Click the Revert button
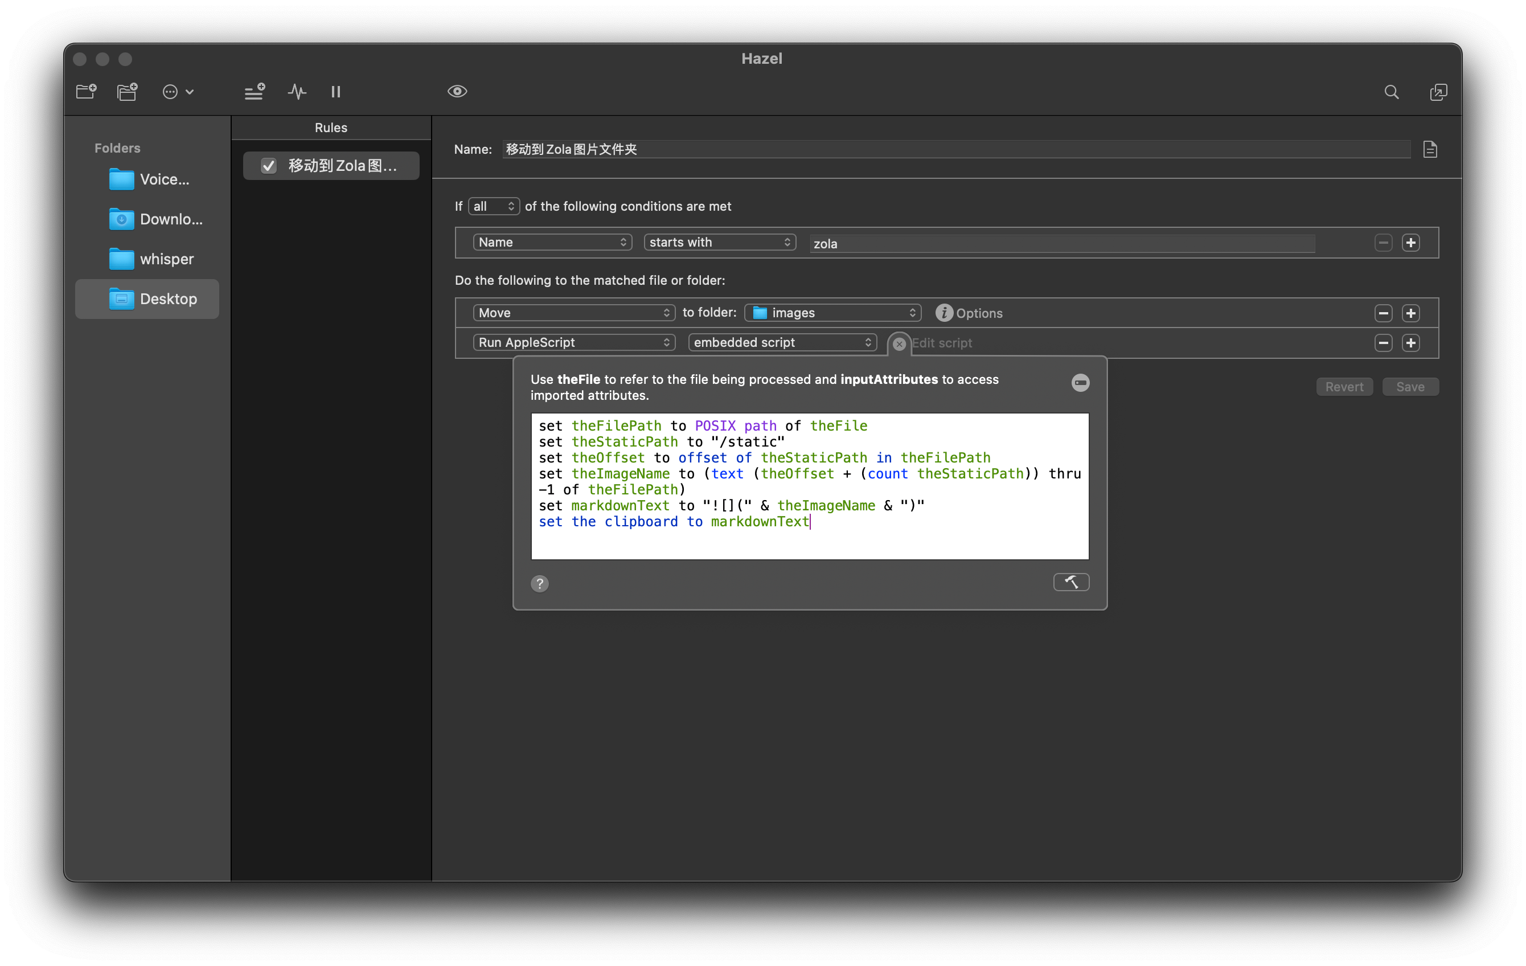 click(x=1344, y=387)
